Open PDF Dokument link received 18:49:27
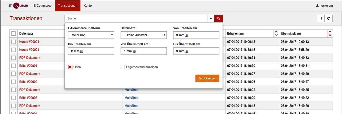Image resolution: width=342 pixels, height=114 pixels. [x=30, y=74]
